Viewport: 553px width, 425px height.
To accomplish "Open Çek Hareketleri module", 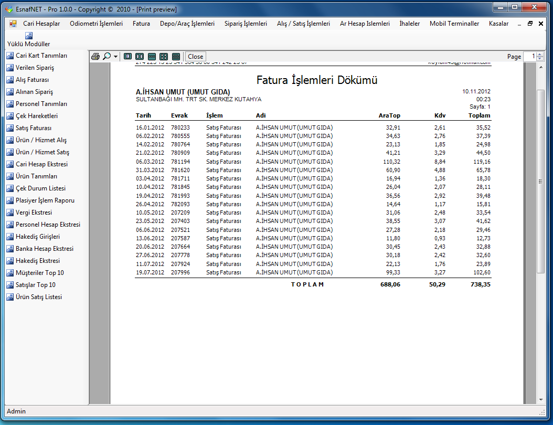I will point(32,115).
